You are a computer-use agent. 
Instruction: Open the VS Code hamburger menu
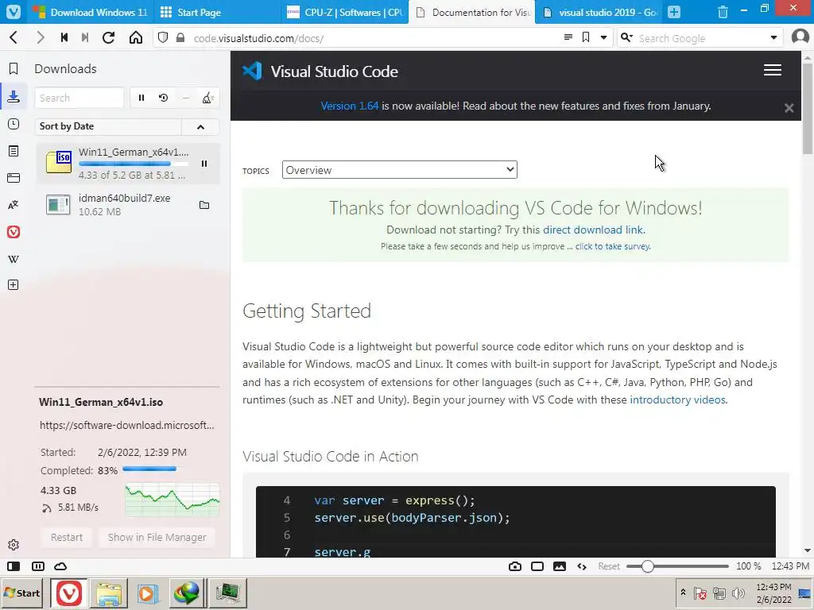tap(773, 70)
